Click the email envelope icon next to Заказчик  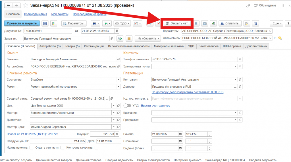pyautogui.click(x=129, y=38)
